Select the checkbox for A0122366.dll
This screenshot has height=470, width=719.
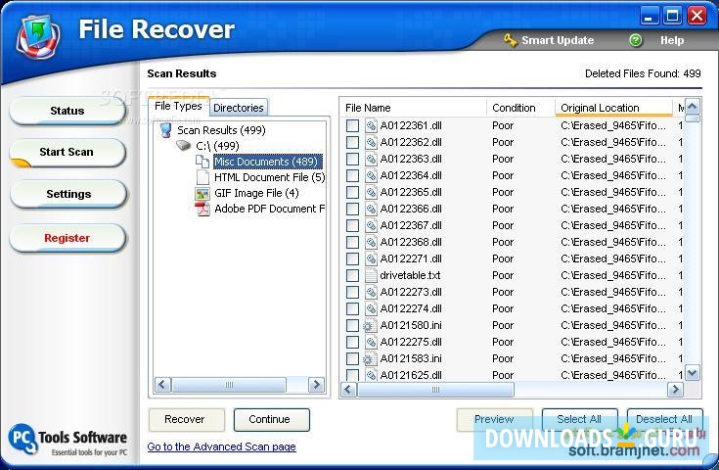[352, 209]
